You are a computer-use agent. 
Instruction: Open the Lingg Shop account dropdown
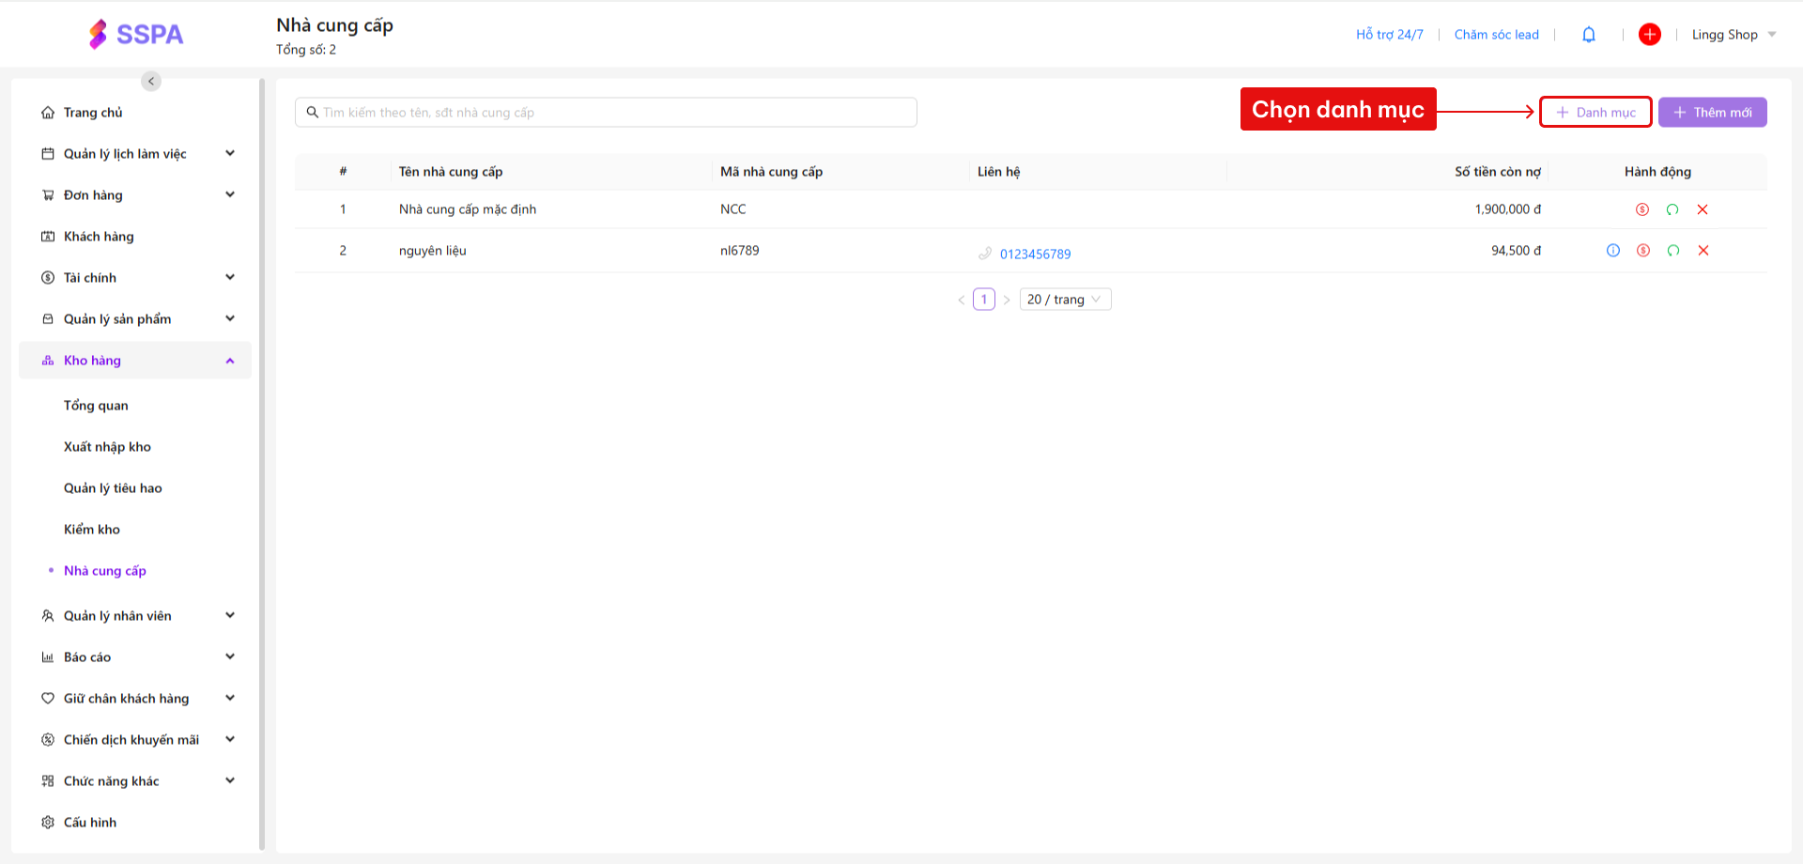1734,35
